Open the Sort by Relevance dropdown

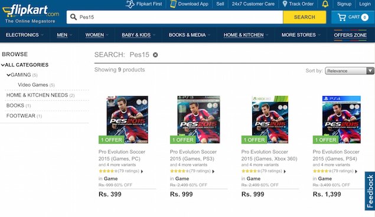click(350, 71)
